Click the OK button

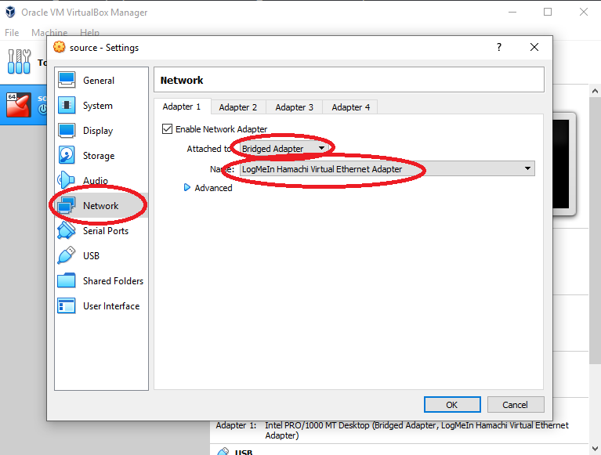tap(452, 404)
